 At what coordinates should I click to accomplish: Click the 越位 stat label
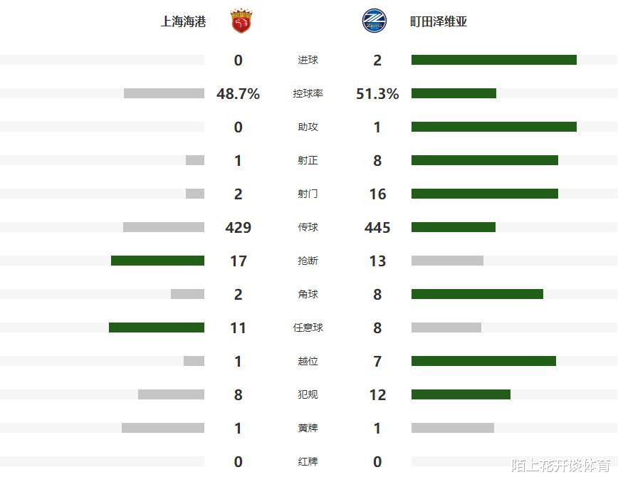tap(308, 361)
